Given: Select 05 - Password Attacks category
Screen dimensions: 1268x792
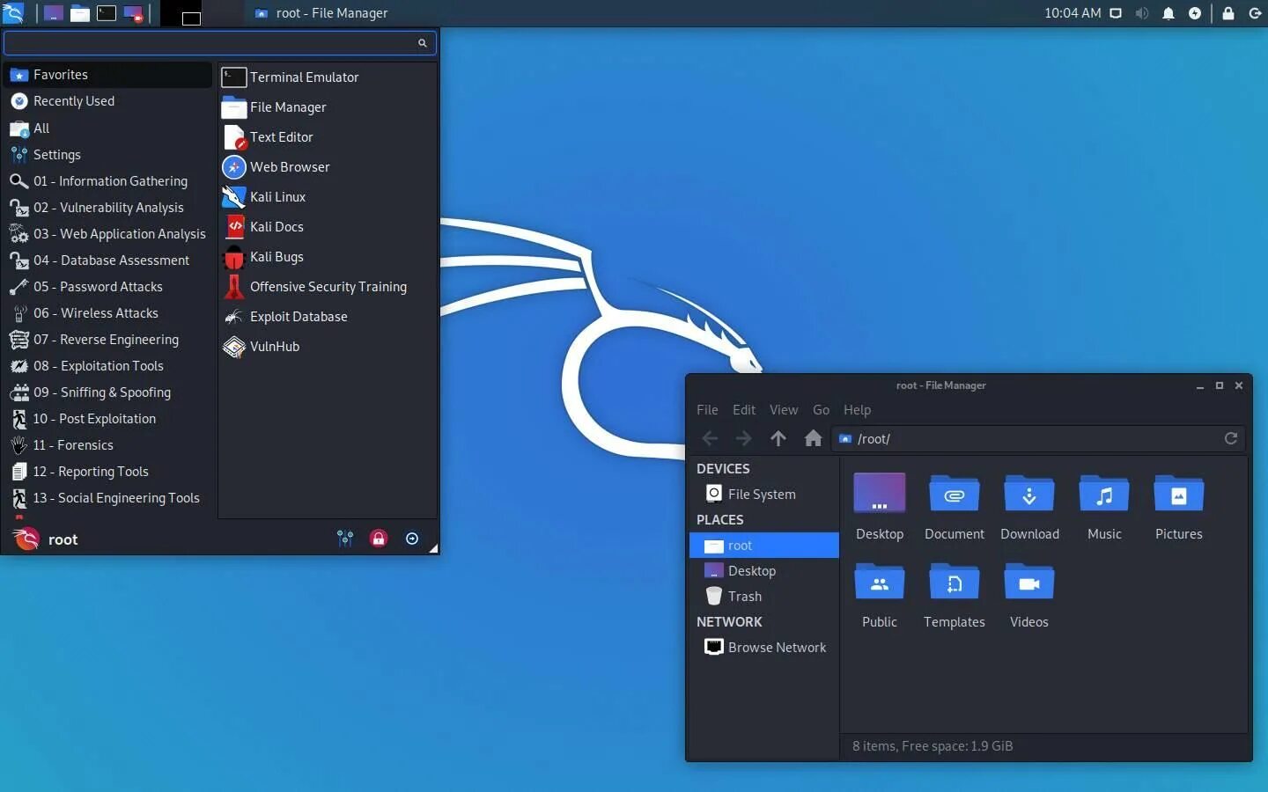Looking at the screenshot, I should coord(108,287).
